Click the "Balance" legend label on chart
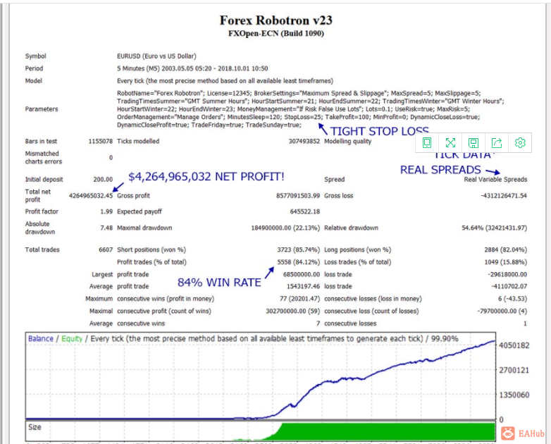This screenshot has height=444, width=551. (41, 338)
